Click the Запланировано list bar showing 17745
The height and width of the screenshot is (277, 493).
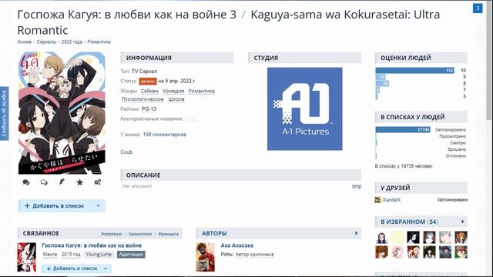(x=403, y=130)
